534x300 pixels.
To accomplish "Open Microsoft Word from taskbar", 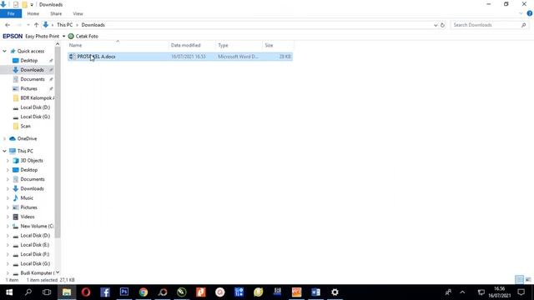I will tap(315, 292).
